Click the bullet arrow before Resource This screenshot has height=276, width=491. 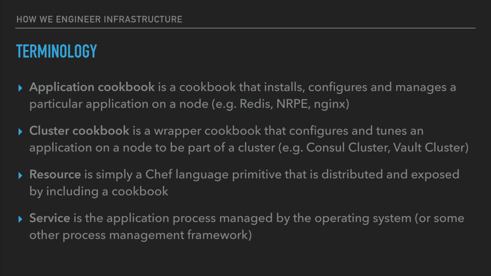20,175
